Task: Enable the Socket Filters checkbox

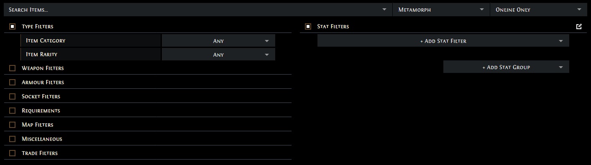Action: 13,97
